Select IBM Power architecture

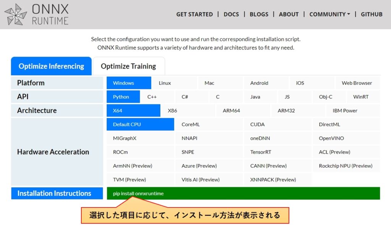[345, 111]
